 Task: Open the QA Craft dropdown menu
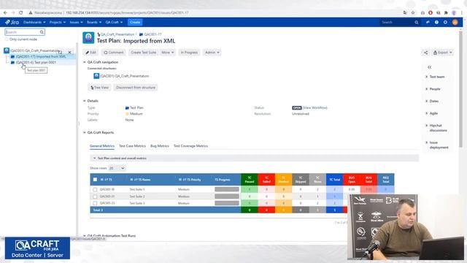point(114,23)
